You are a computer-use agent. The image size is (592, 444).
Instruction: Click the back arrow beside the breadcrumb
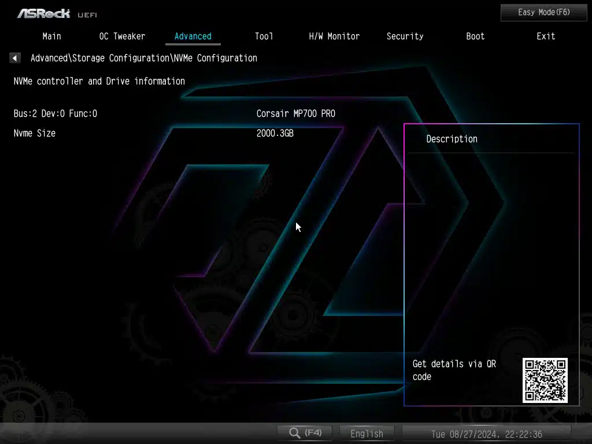[x=15, y=58]
